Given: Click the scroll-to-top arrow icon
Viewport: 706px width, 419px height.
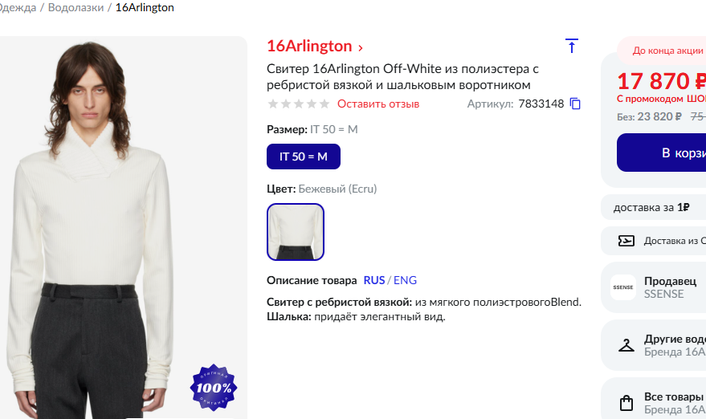Looking at the screenshot, I should (x=571, y=46).
